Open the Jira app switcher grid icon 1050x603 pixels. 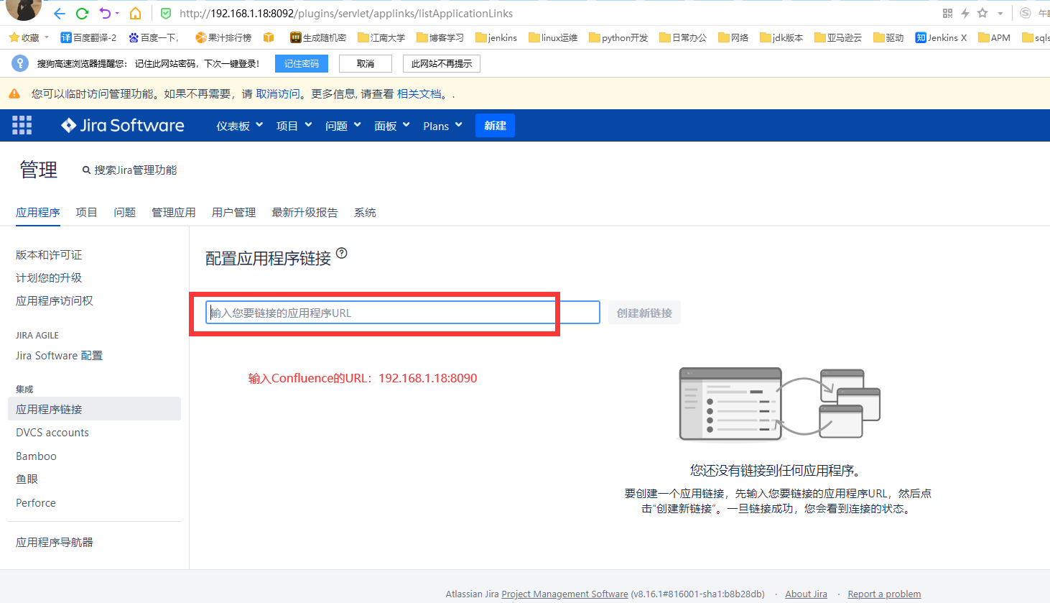[x=22, y=125]
